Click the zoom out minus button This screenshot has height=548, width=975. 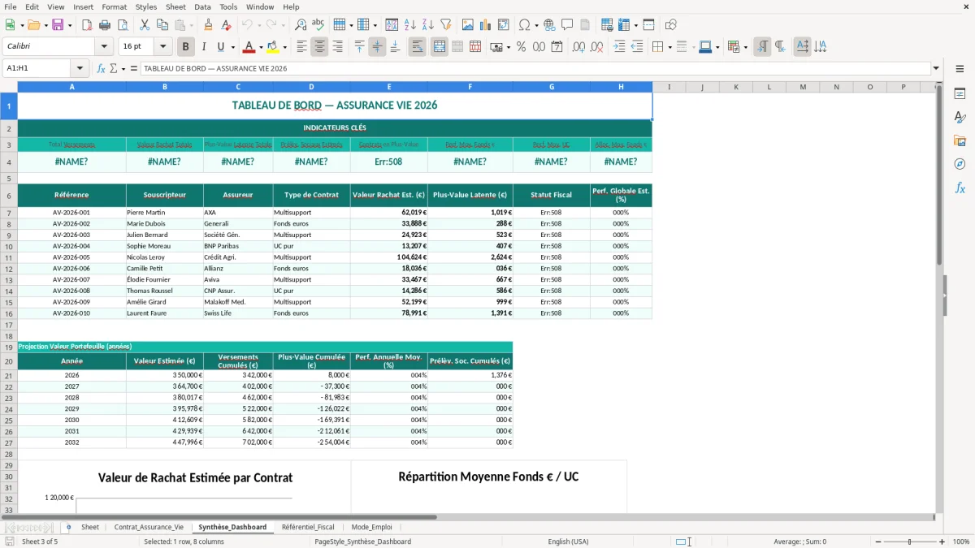pyautogui.click(x=878, y=542)
